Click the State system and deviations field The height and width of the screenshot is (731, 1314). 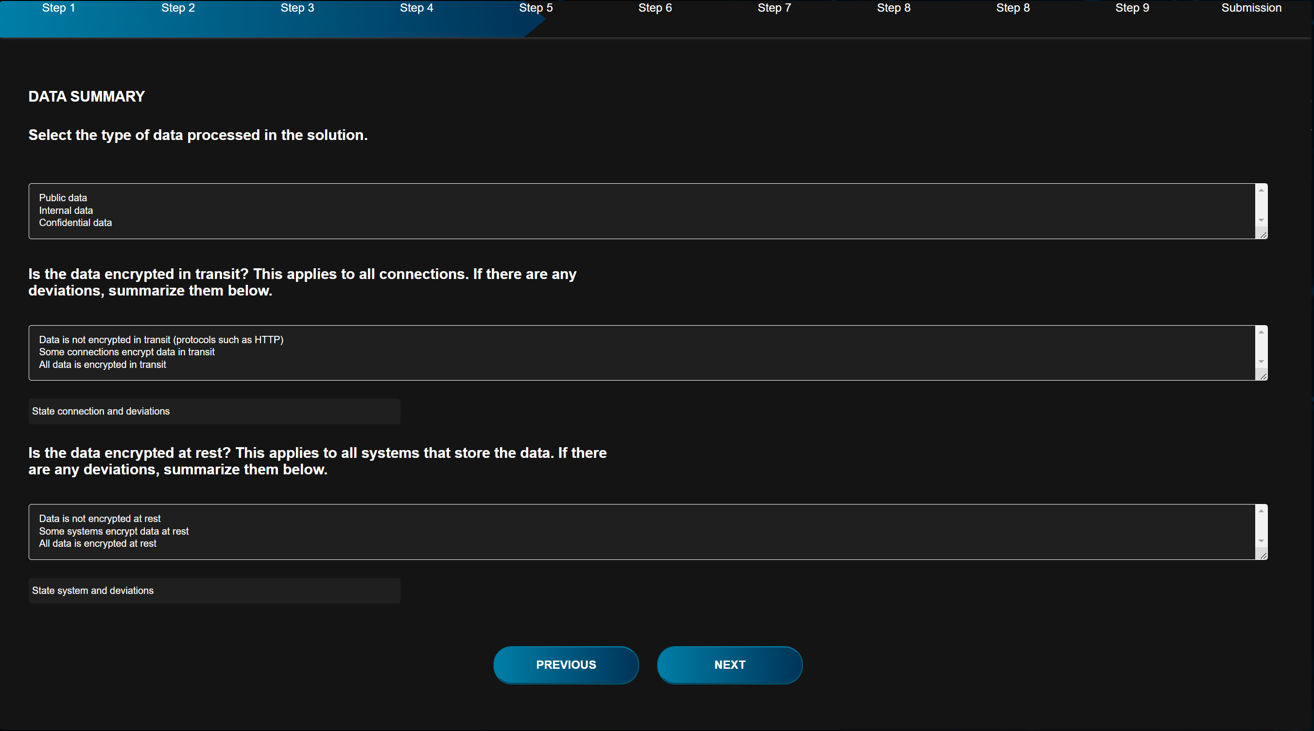pos(214,591)
